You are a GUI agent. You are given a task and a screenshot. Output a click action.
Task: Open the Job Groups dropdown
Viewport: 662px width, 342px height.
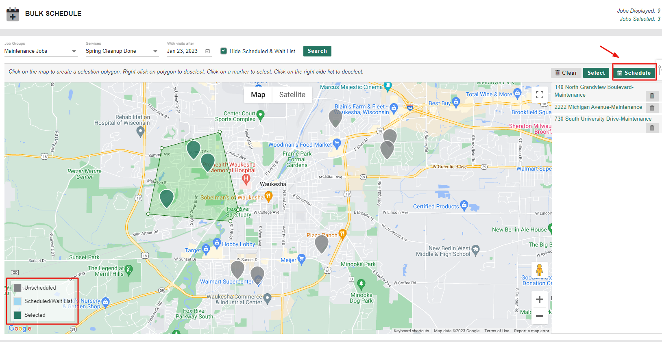click(x=41, y=51)
